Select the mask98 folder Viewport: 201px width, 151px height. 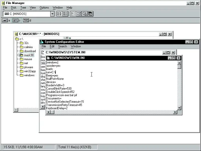(26, 55)
